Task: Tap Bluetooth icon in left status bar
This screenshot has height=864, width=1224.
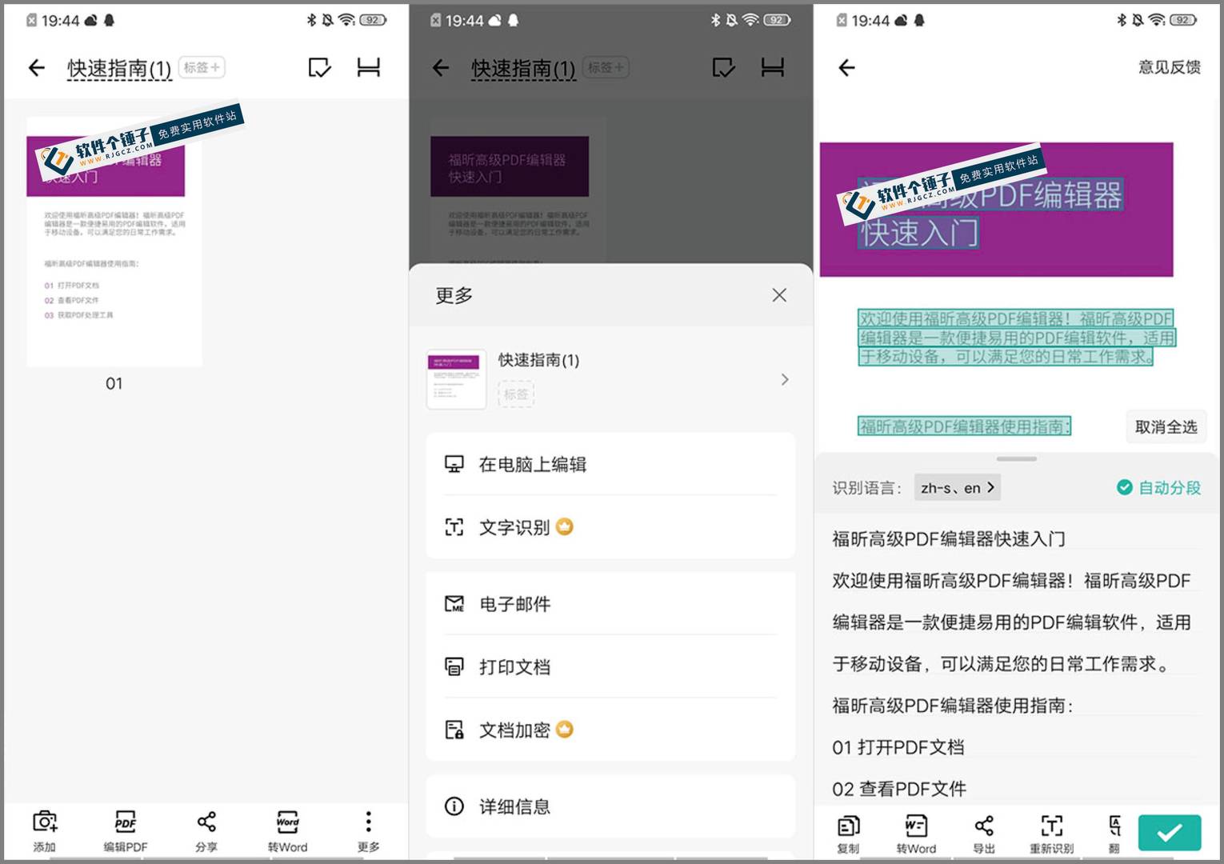Action: tap(311, 20)
